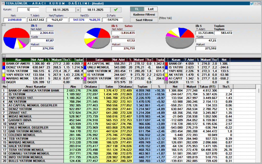
Task: Select the GARANTI BBVA row
Action: [129, 120]
